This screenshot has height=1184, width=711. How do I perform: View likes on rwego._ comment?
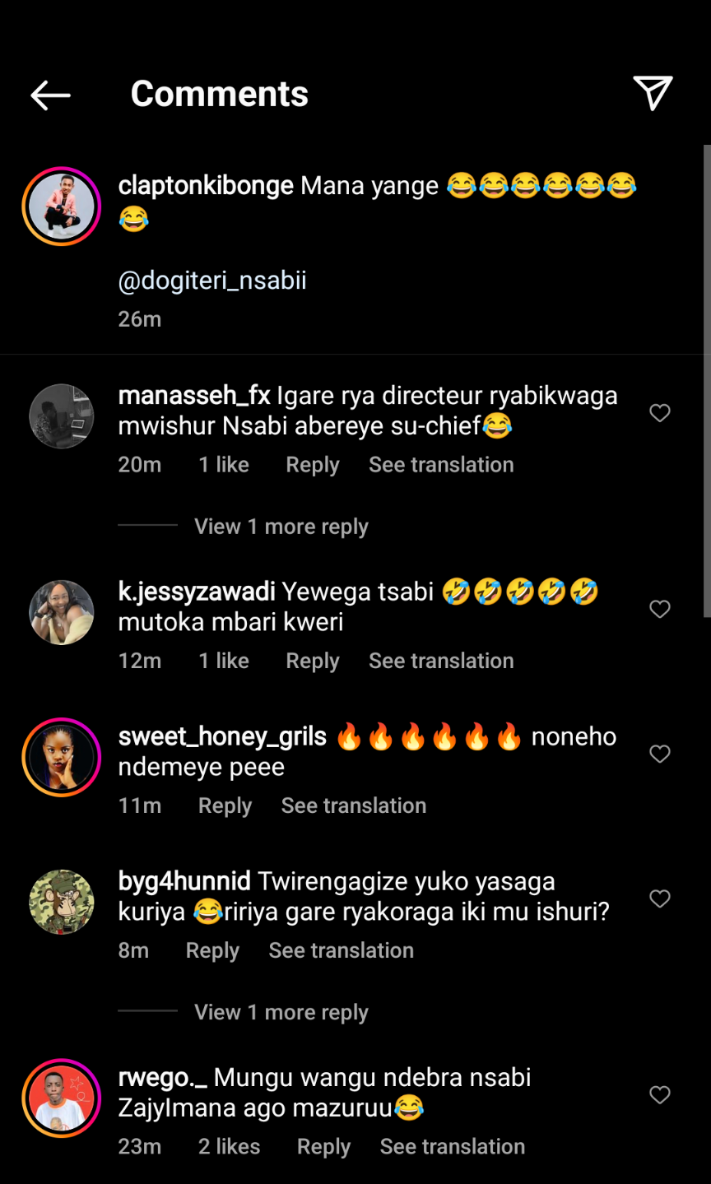click(229, 1147)
